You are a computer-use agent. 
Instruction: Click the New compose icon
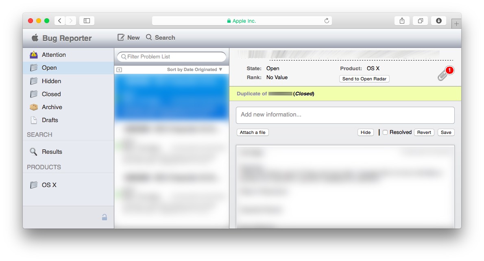(x=121, y=37)
